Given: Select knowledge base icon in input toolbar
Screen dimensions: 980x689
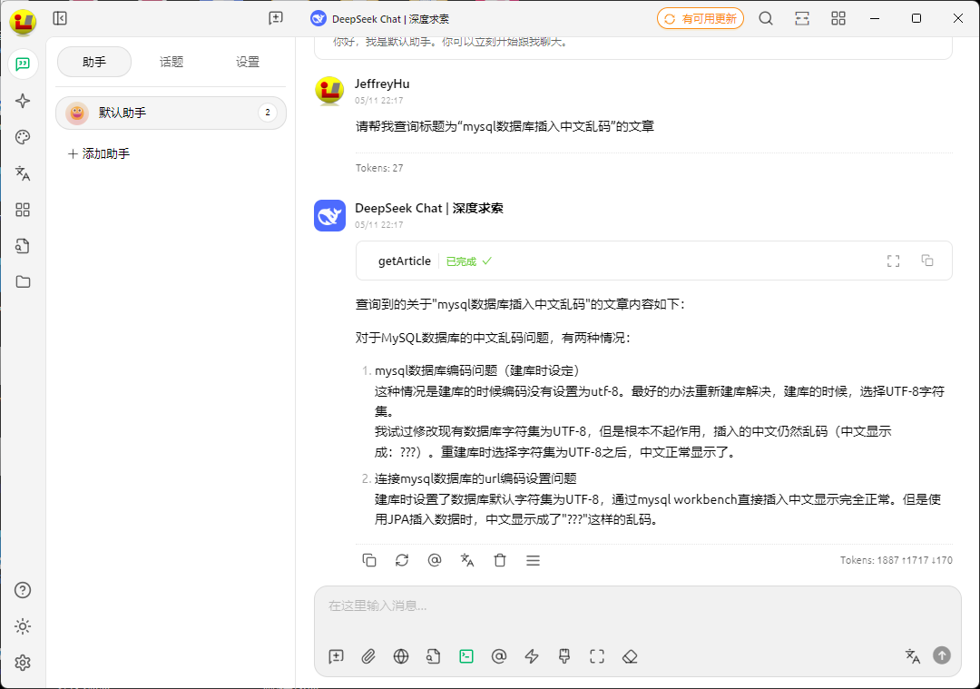Looking at the screenshot, I should click(434, 655).
